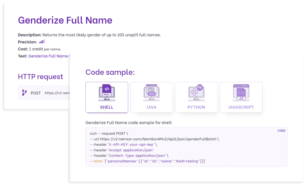
Task: Switch to the PYTHON code tab
Action: pyautogui.click(x=196, y=97)
